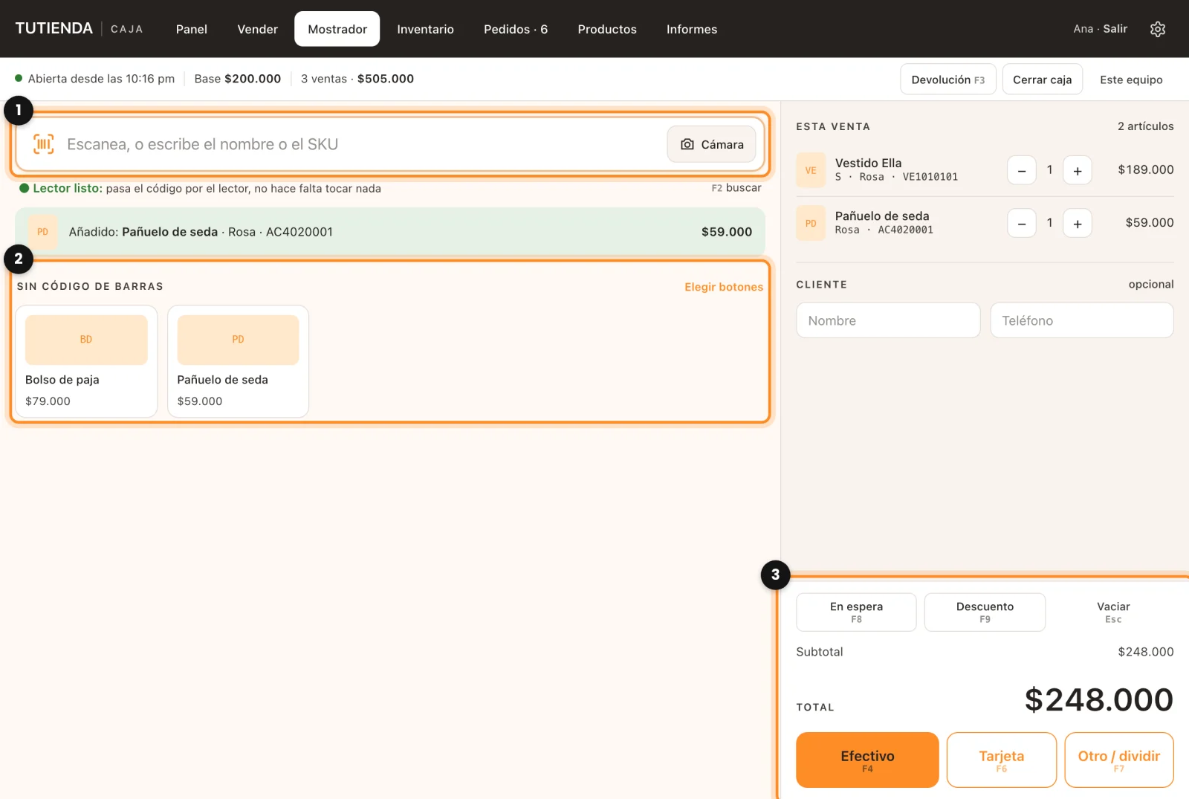Switch to the Panel tab
The width and height of the screenshot is (1189, 799).
[192, 29]
